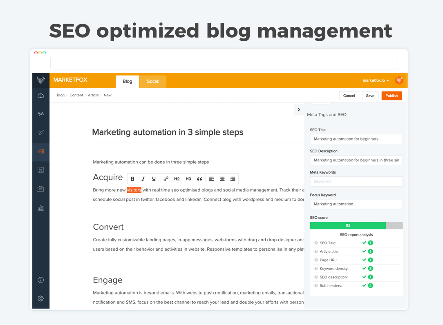The image size is (443, 325).
Task: Align text right
Action: (x=233, y=179)
